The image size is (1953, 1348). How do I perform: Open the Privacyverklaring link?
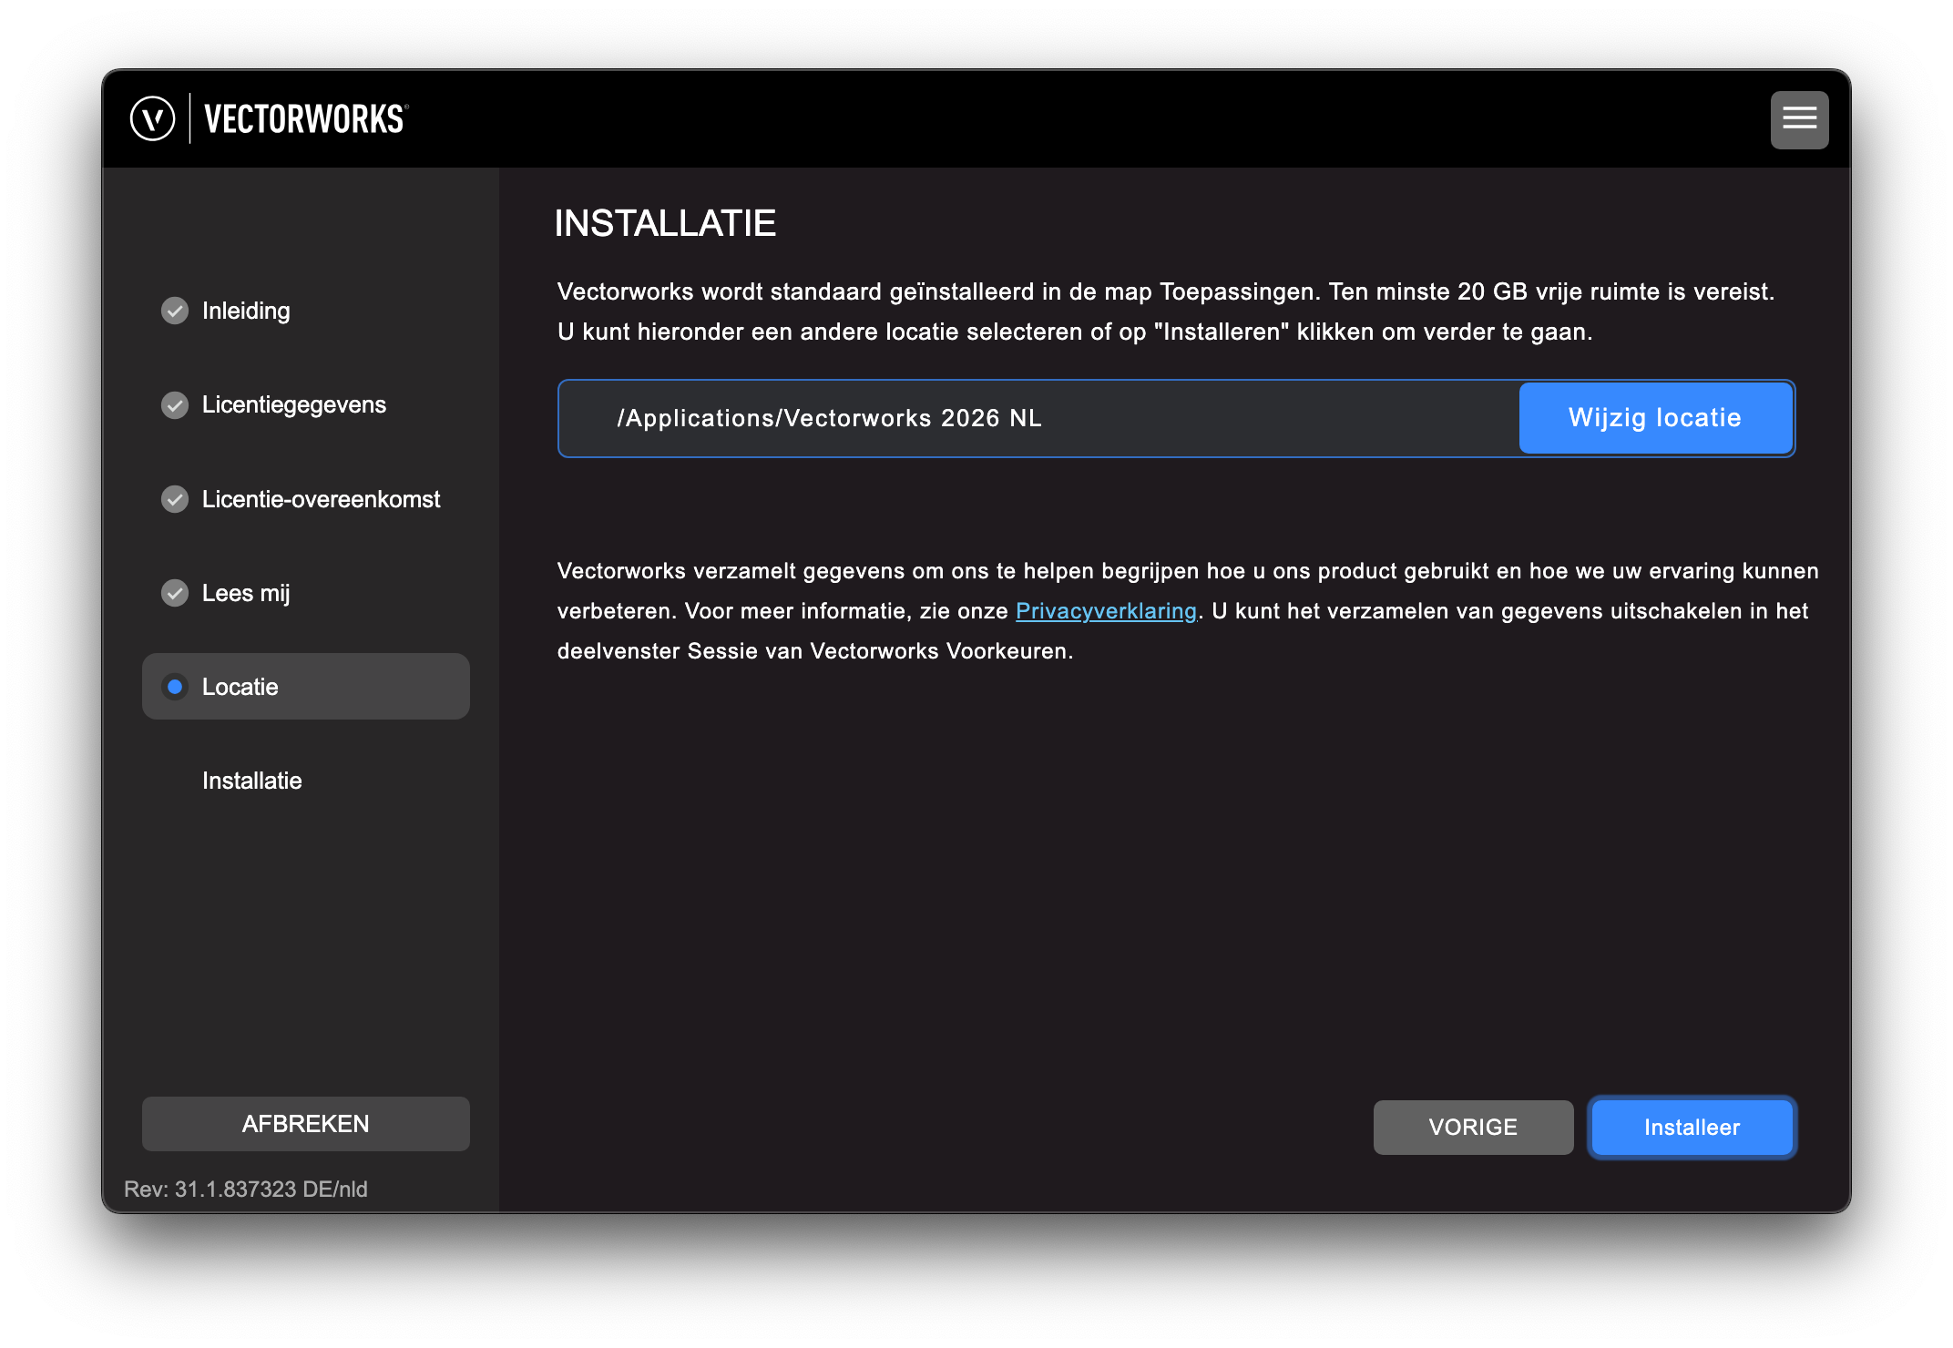(x=1106, y=611)
